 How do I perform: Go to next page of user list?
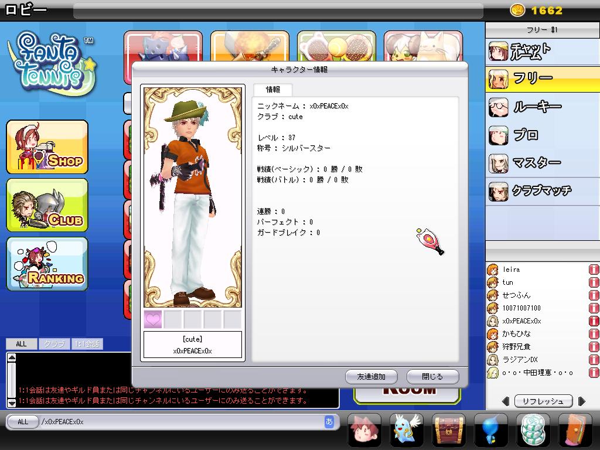coord(581,401)
